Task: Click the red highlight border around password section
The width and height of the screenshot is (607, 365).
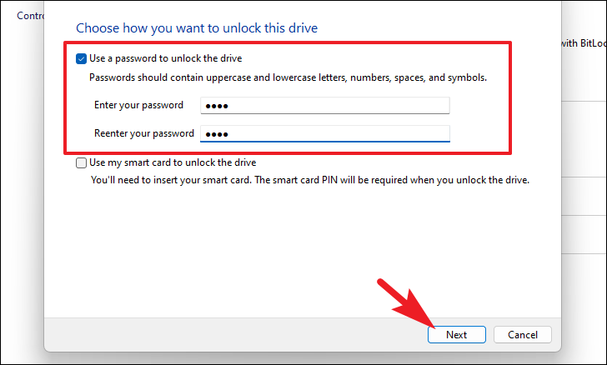Action: 288,42
